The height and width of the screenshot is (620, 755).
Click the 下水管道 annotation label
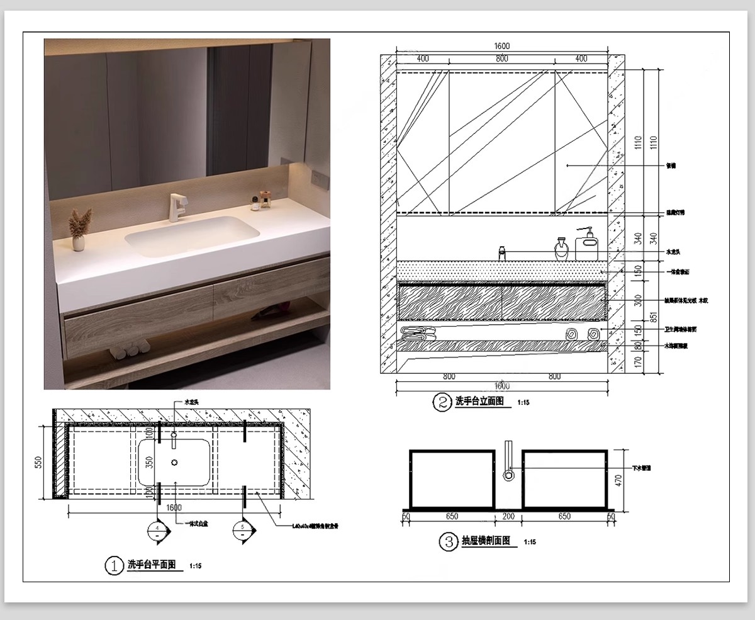pos(640,468)
